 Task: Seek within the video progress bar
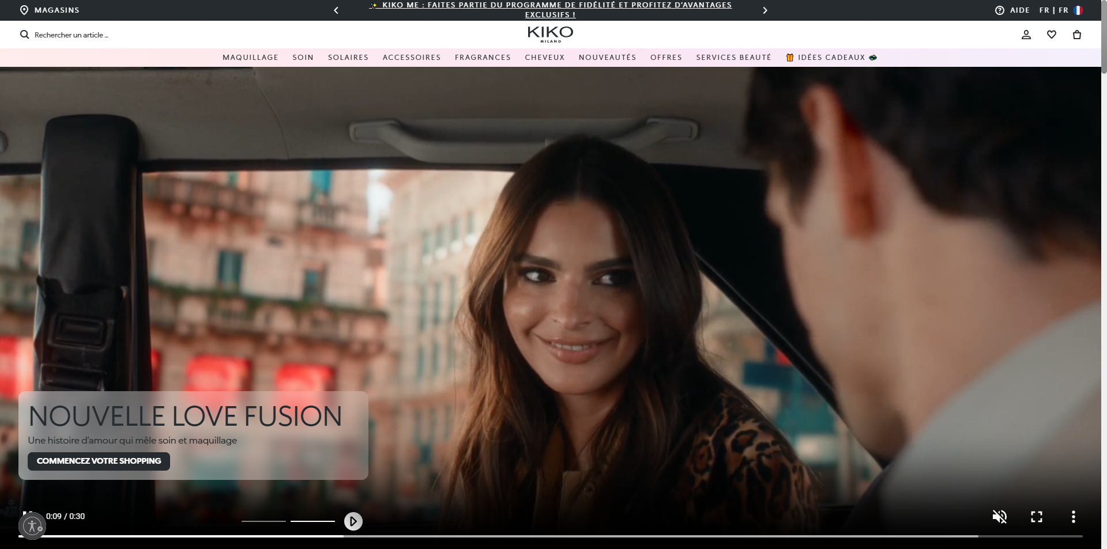[x=551, y=536]
